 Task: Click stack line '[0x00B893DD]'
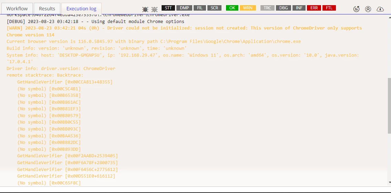coord(49,149)
